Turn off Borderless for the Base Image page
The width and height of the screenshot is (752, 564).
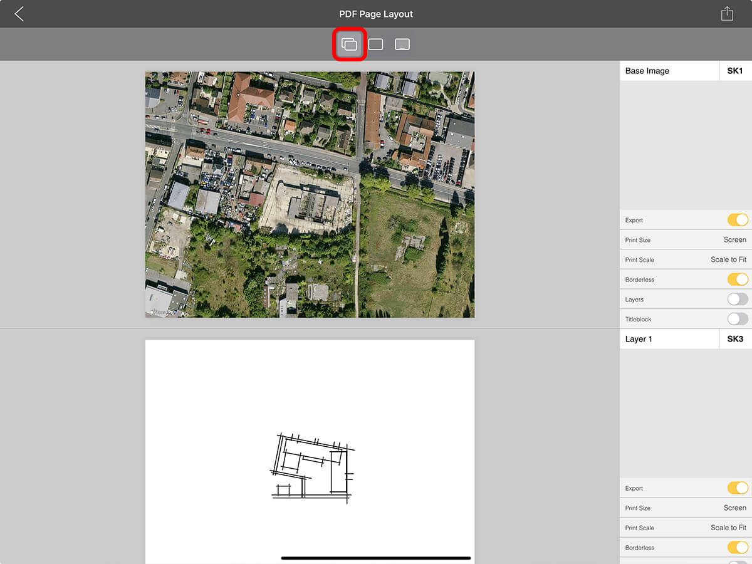click(737, 279)
